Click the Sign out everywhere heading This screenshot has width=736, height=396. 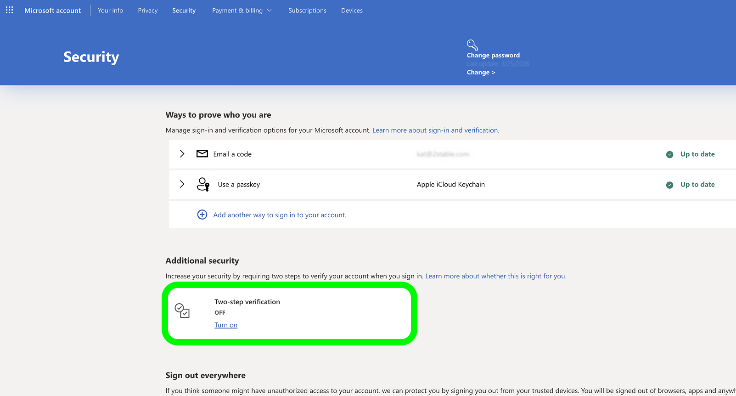pyautogui.click(x=206, y=375)
